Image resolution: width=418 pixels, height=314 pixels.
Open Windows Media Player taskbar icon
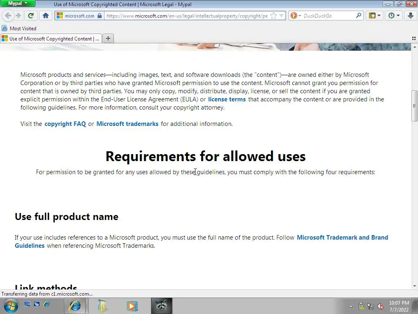click(132, 306)
